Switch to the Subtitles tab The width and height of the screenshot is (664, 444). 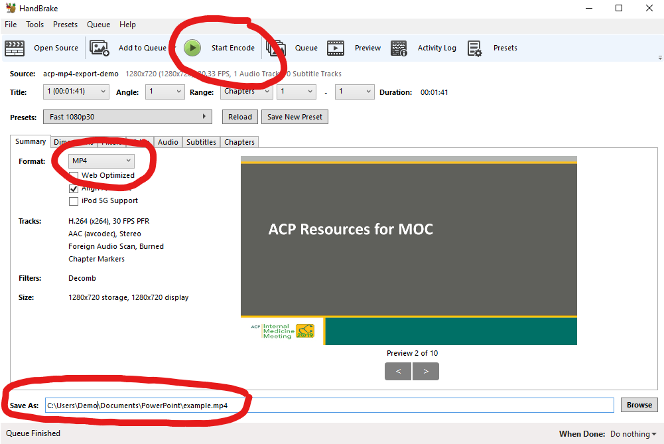[x=201, y=141]
